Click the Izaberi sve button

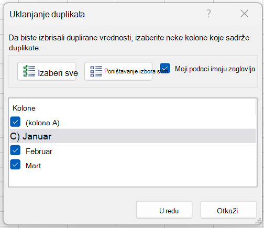(x=47, y=71)
